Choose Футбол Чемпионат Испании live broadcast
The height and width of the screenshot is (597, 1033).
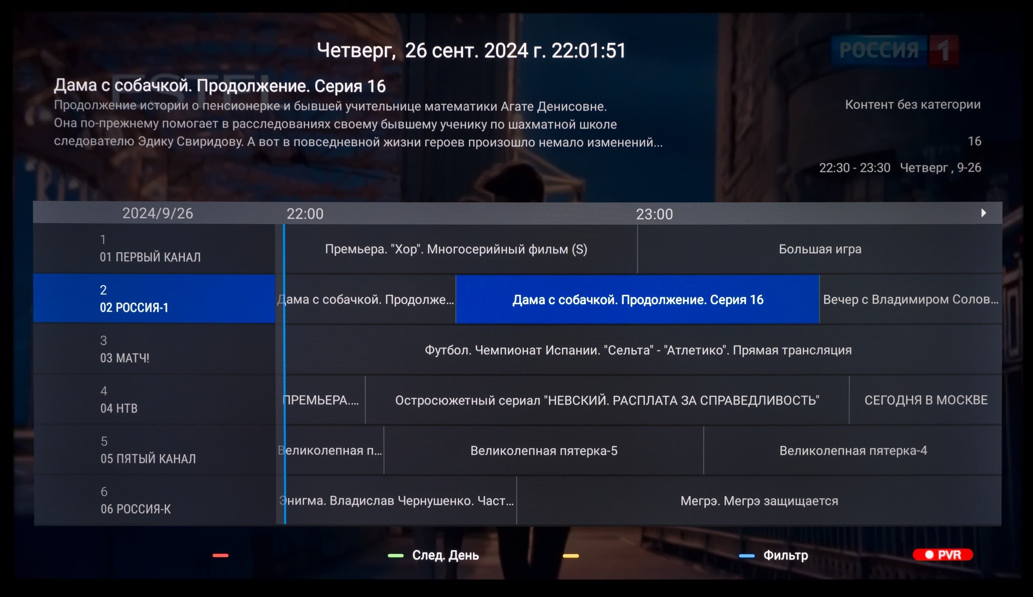[638, 350]
